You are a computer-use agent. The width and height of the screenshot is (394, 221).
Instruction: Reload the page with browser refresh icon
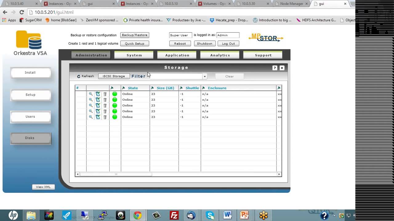[22, 12]
